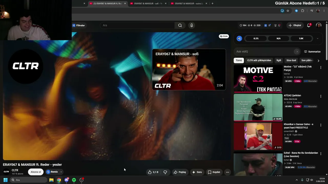The image size is (328, 184).
Task: Open the Windows Start menu
Action: (x=5, y=180)
